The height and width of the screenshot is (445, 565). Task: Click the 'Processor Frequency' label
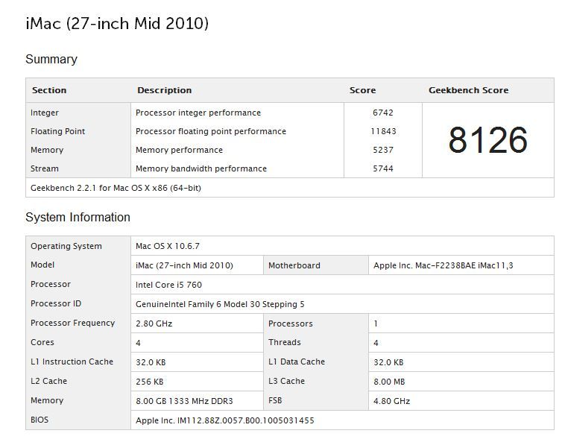[72, 323]
